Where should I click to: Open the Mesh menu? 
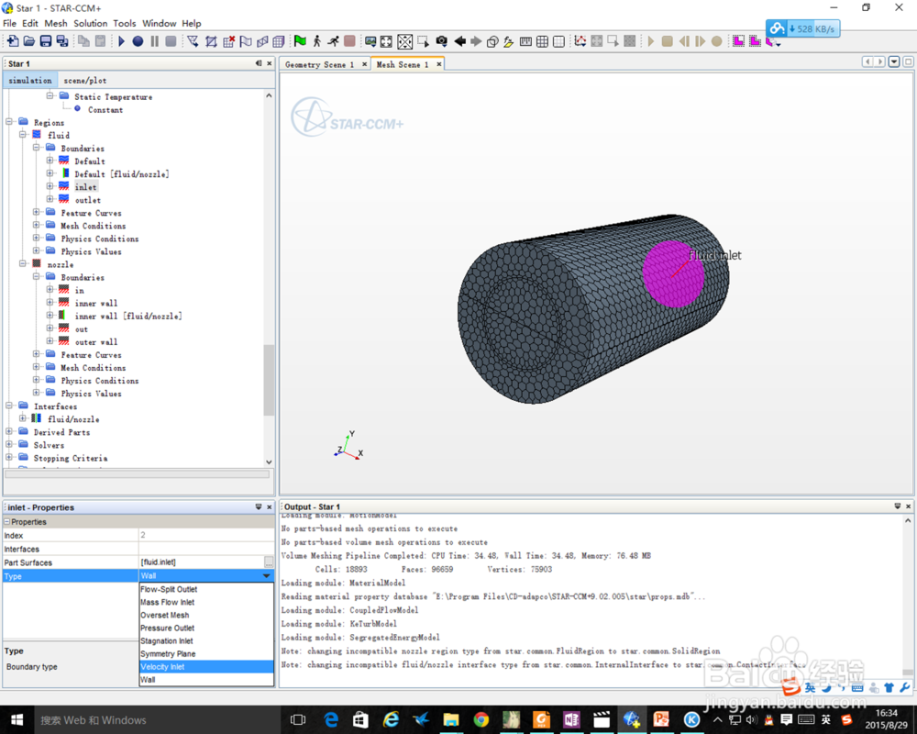coord(56,24)
